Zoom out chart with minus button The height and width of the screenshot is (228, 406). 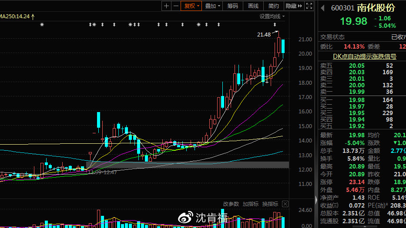point(175,6)
